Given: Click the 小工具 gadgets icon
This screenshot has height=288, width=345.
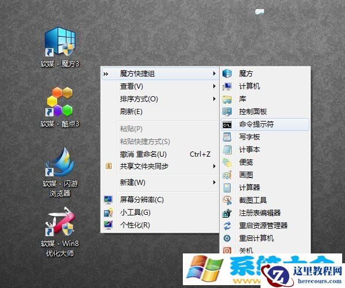Looking at the screenshot, I should click(108, 213).
